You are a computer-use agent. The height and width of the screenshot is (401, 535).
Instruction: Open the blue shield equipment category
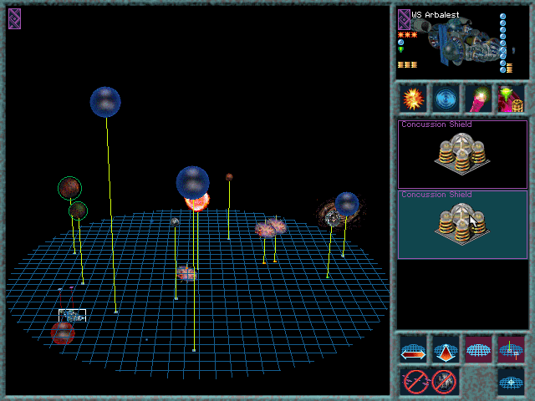tap(446, 99)
